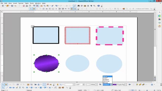Open the File menu

pyautogui.click(x=2, y=3)
